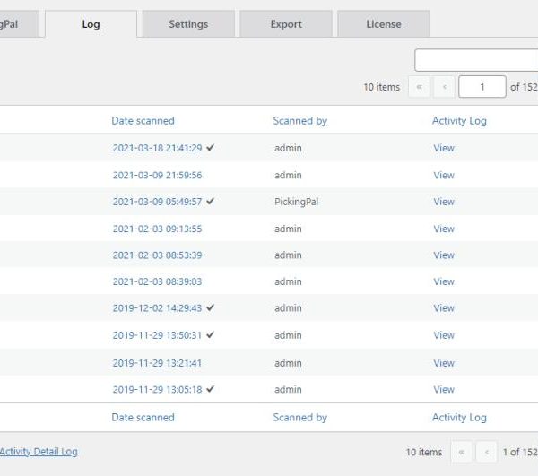Click the search input field at top

(475, 60)
